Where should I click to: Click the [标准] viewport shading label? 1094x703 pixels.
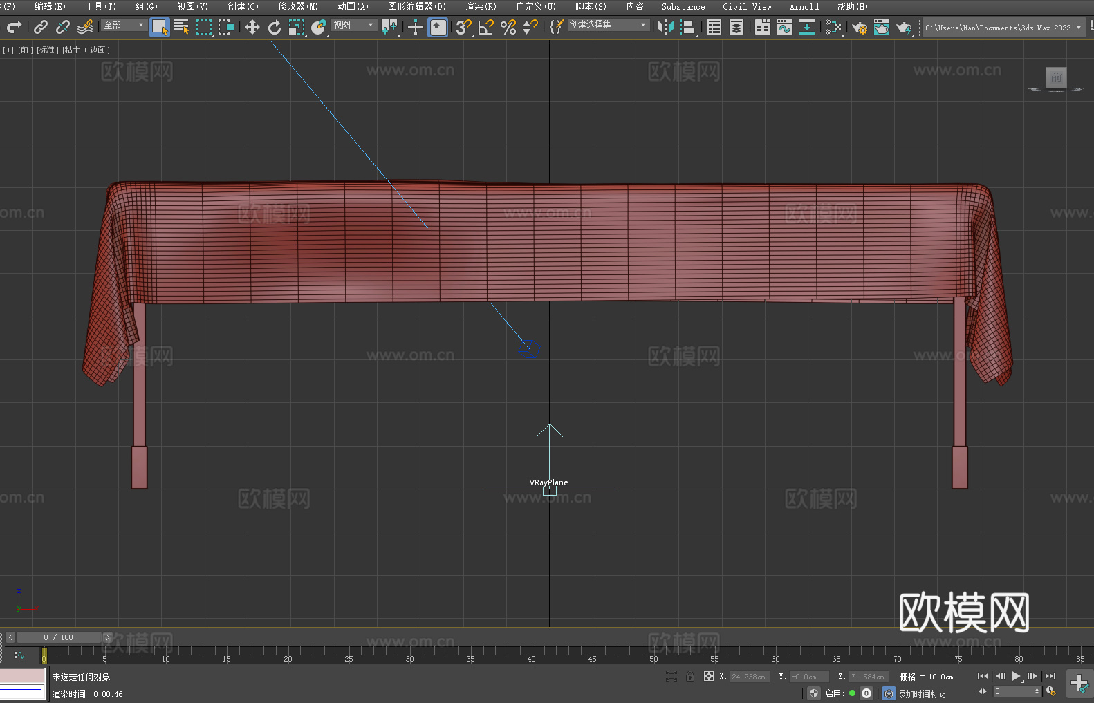coord(46,50)
